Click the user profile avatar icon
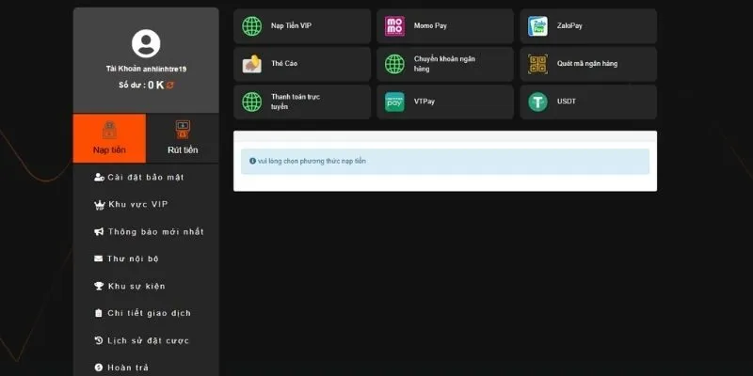Viewport: 753px width, 376px height. pos(146,43)
